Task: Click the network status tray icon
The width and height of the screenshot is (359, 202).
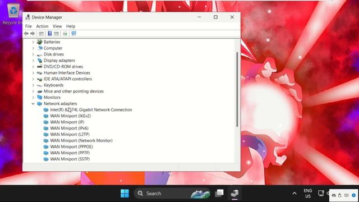Action: click(321, 194)
